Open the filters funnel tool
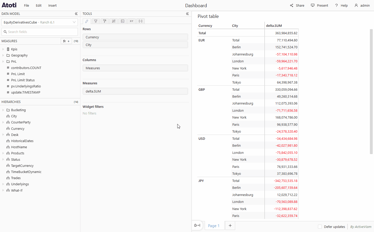Viewport: 374px width, 232px height. [x=96, y=21]
